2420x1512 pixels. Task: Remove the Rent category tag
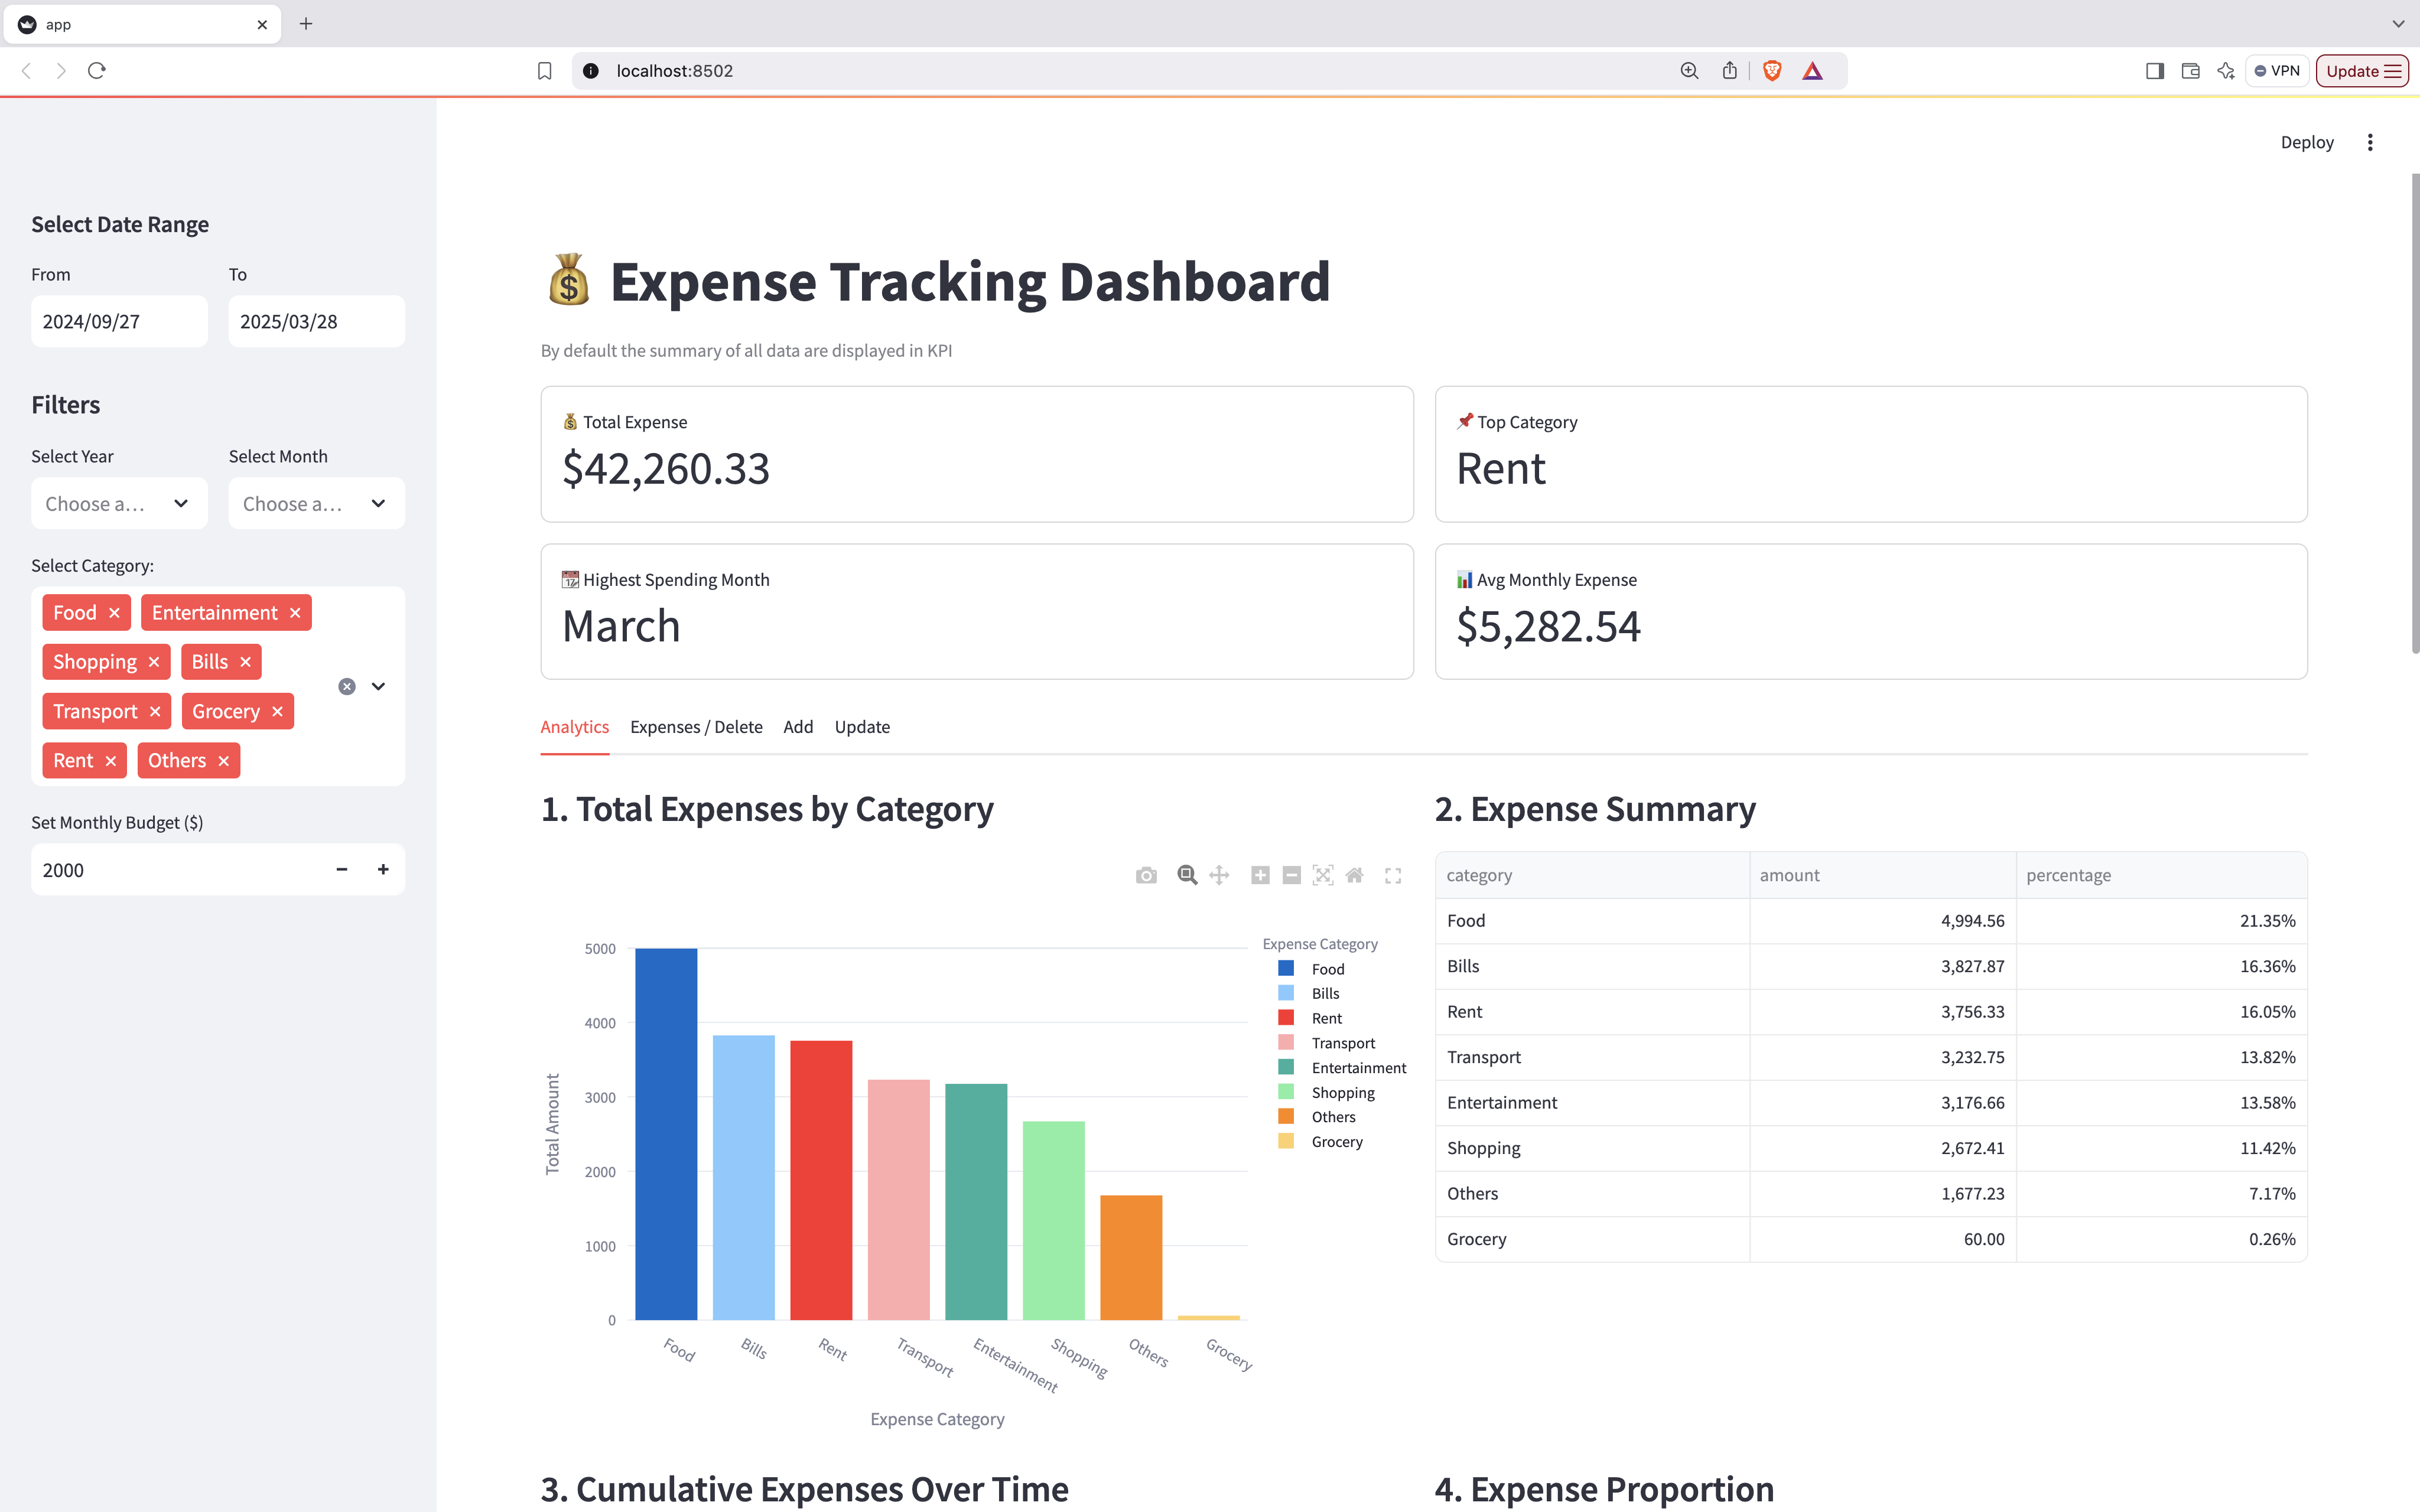111,761
